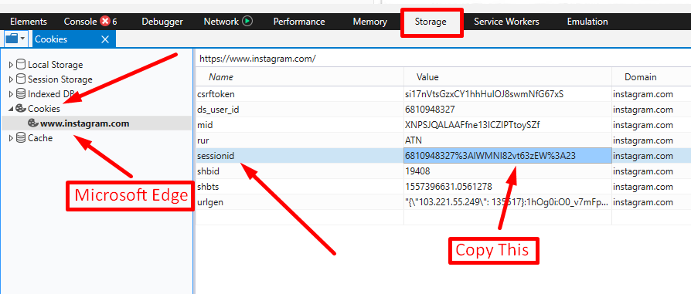
Task: Expand the Session Storage node
Action: (11, 79)
